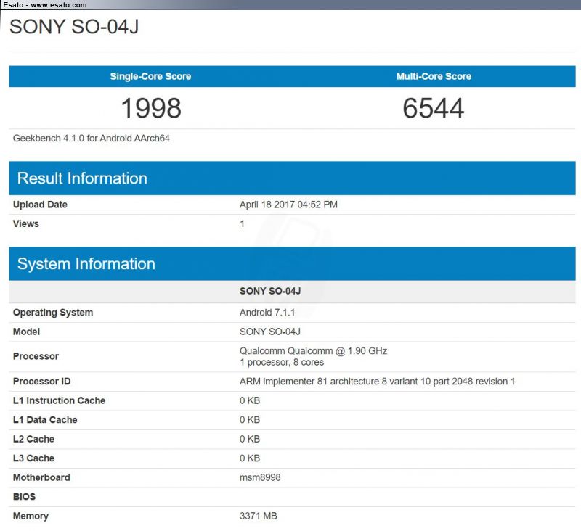The image size is (581, 531).
Task: Click the BIOS row label
Action: (x=25, y=497)
